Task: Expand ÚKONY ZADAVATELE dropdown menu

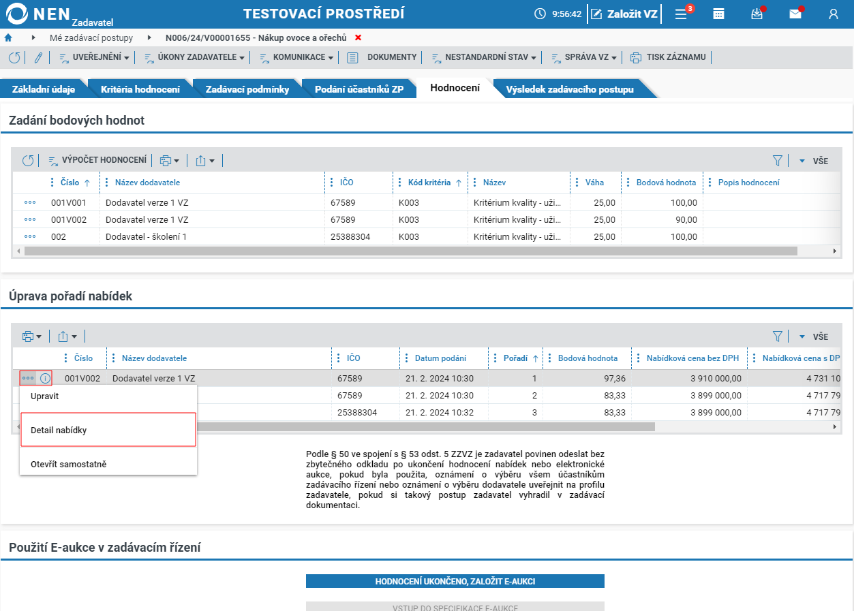Action: coord(194,58)
